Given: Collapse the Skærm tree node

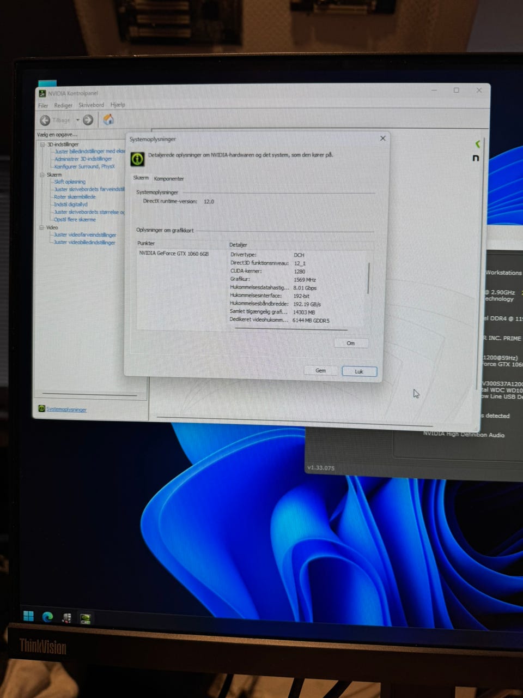Looking at the screenshot, I should [x=42, y=175].
